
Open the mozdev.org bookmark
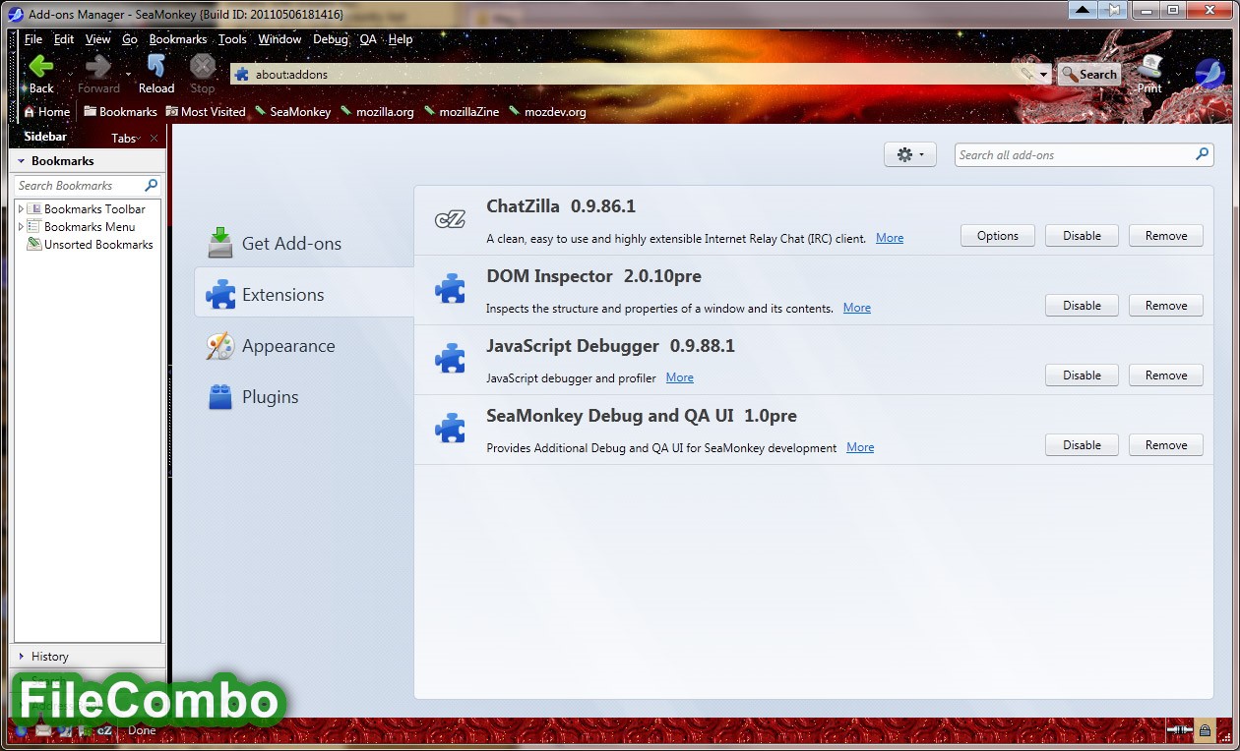click(x=547, y=111)
